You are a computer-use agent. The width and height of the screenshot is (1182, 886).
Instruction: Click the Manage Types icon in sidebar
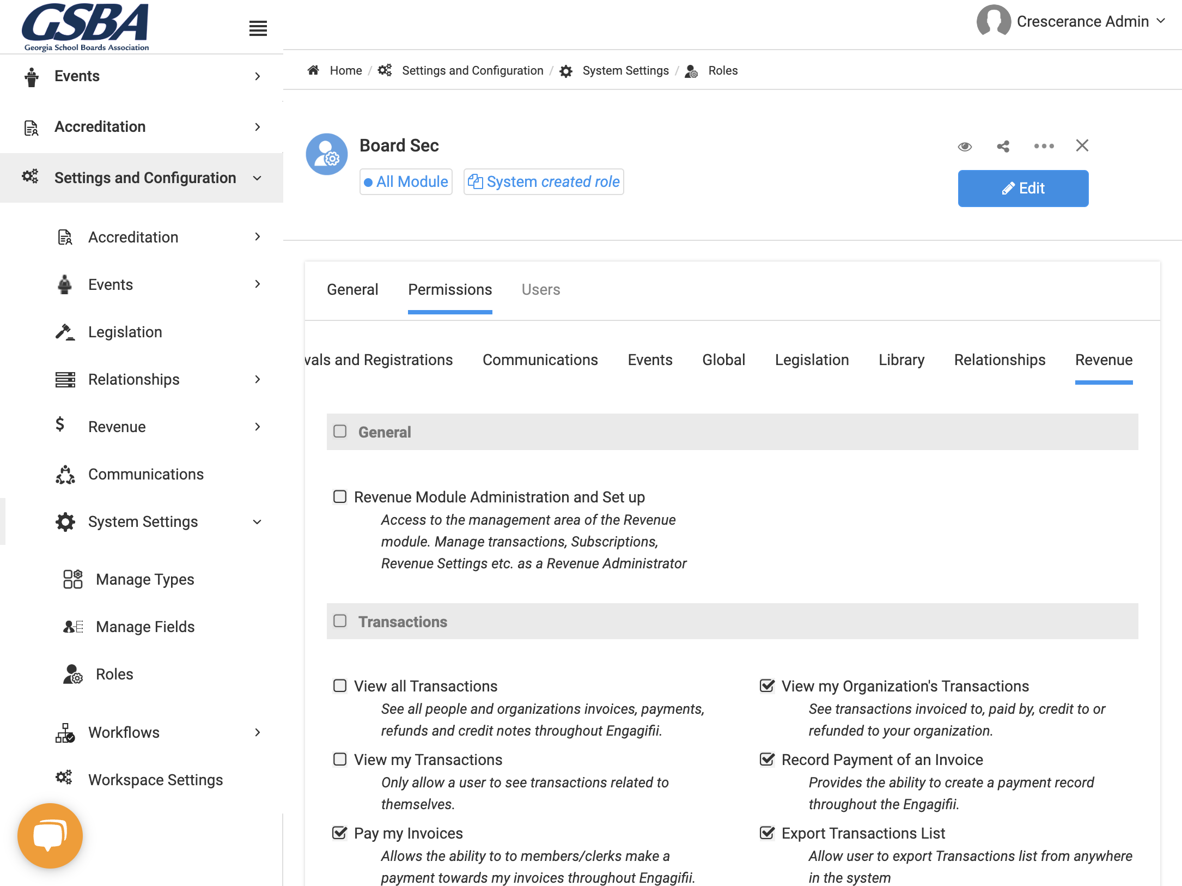point(72,579)
